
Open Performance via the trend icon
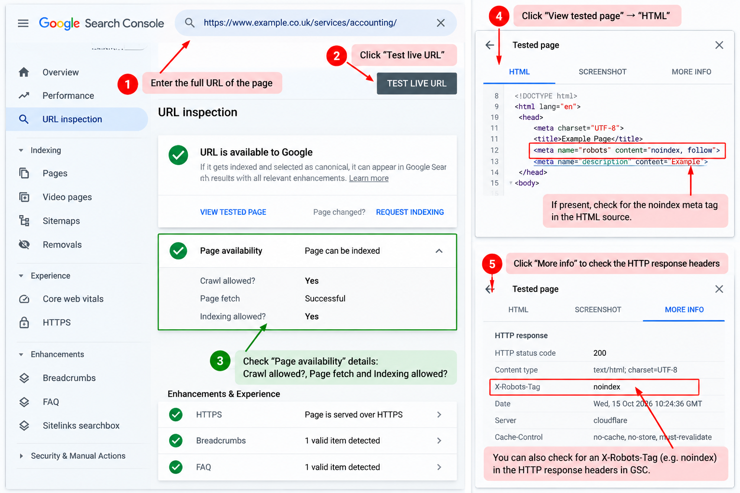[24, 96]
